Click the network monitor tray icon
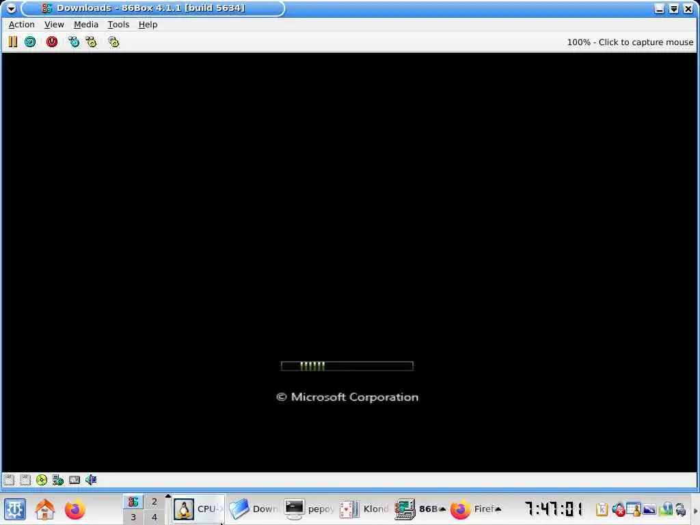Image resolution: width=700 pixels, height=525 pixels. (666, 509)
